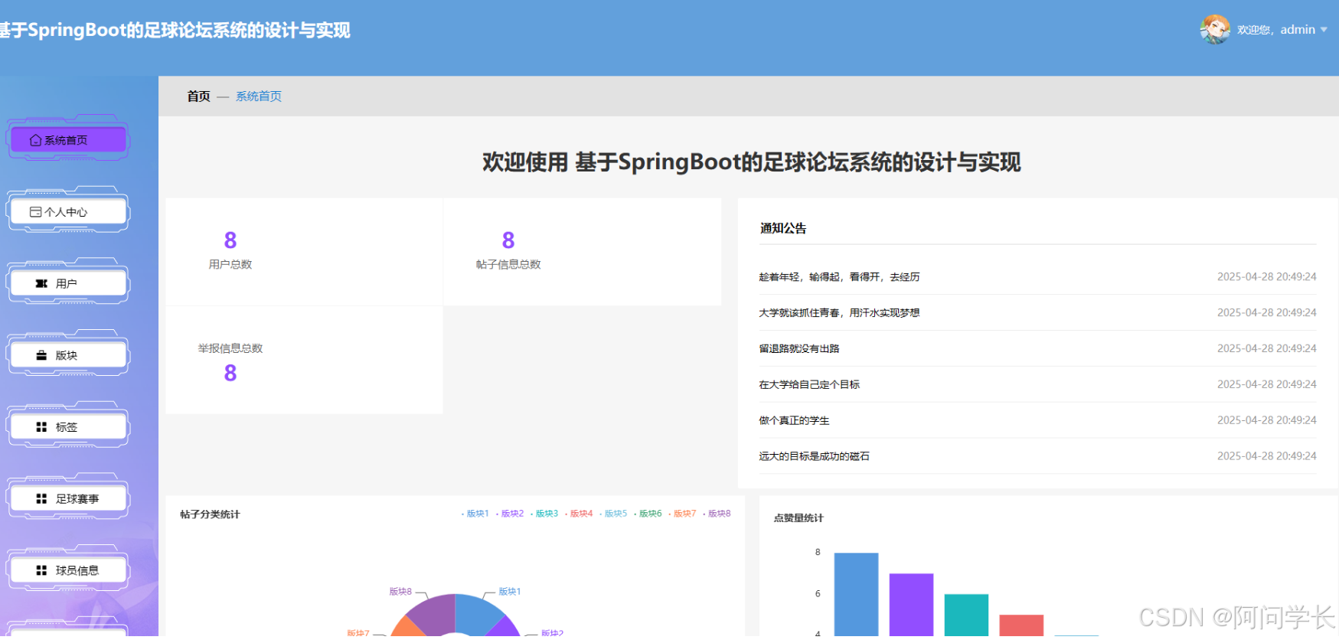Click the 帖子分类统计 chart title
The image size is (1339, 640).
pos(210,514)
